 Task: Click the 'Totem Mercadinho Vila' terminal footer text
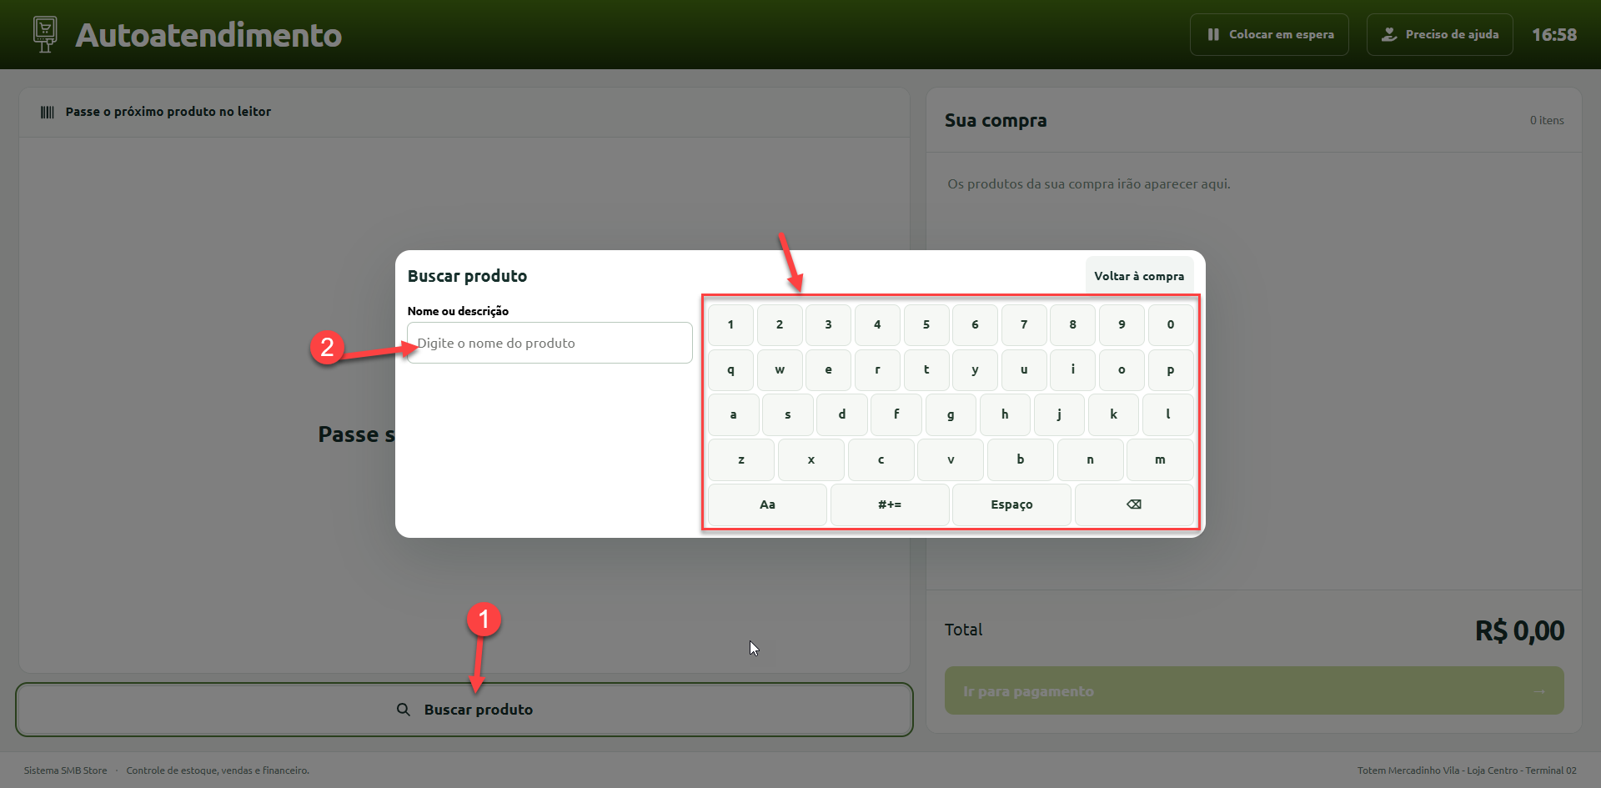click(x=1467, y=770)
